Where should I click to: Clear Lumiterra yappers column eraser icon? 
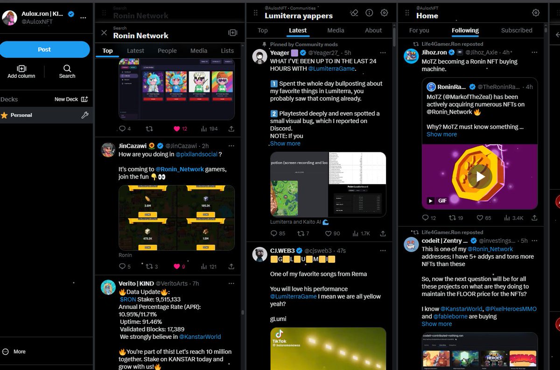tap(354, 13)
